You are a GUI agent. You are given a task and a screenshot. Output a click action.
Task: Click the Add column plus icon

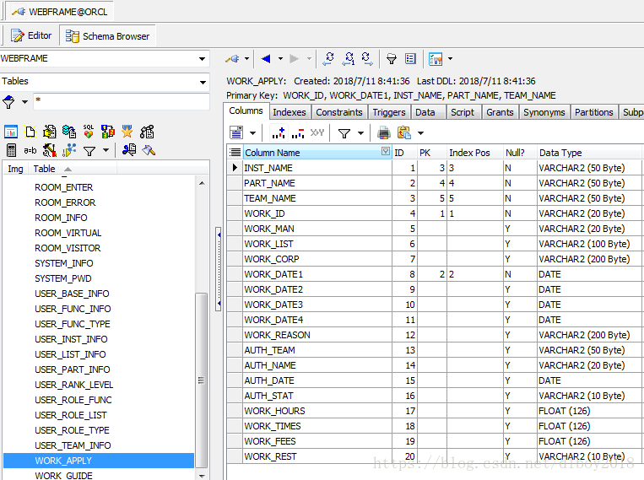coord(278,133)
